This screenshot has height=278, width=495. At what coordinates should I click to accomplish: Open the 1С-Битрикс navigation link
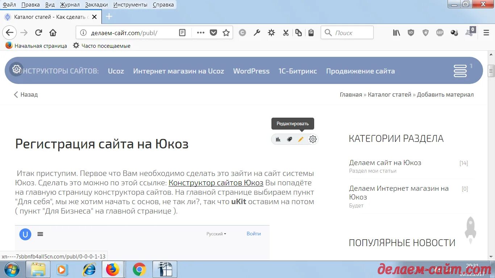click(298, 71)
